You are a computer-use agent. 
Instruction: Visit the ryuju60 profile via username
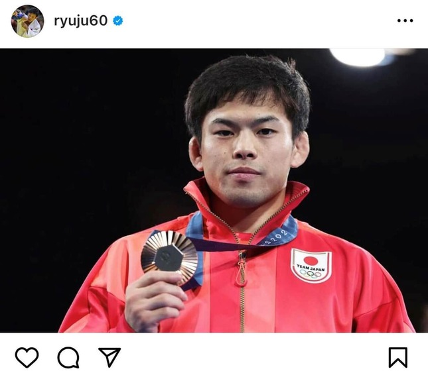tap(81, 21)
